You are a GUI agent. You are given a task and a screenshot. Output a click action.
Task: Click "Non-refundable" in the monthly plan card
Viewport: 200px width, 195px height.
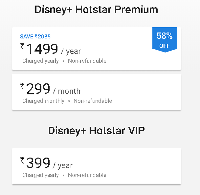click(93, 101)
